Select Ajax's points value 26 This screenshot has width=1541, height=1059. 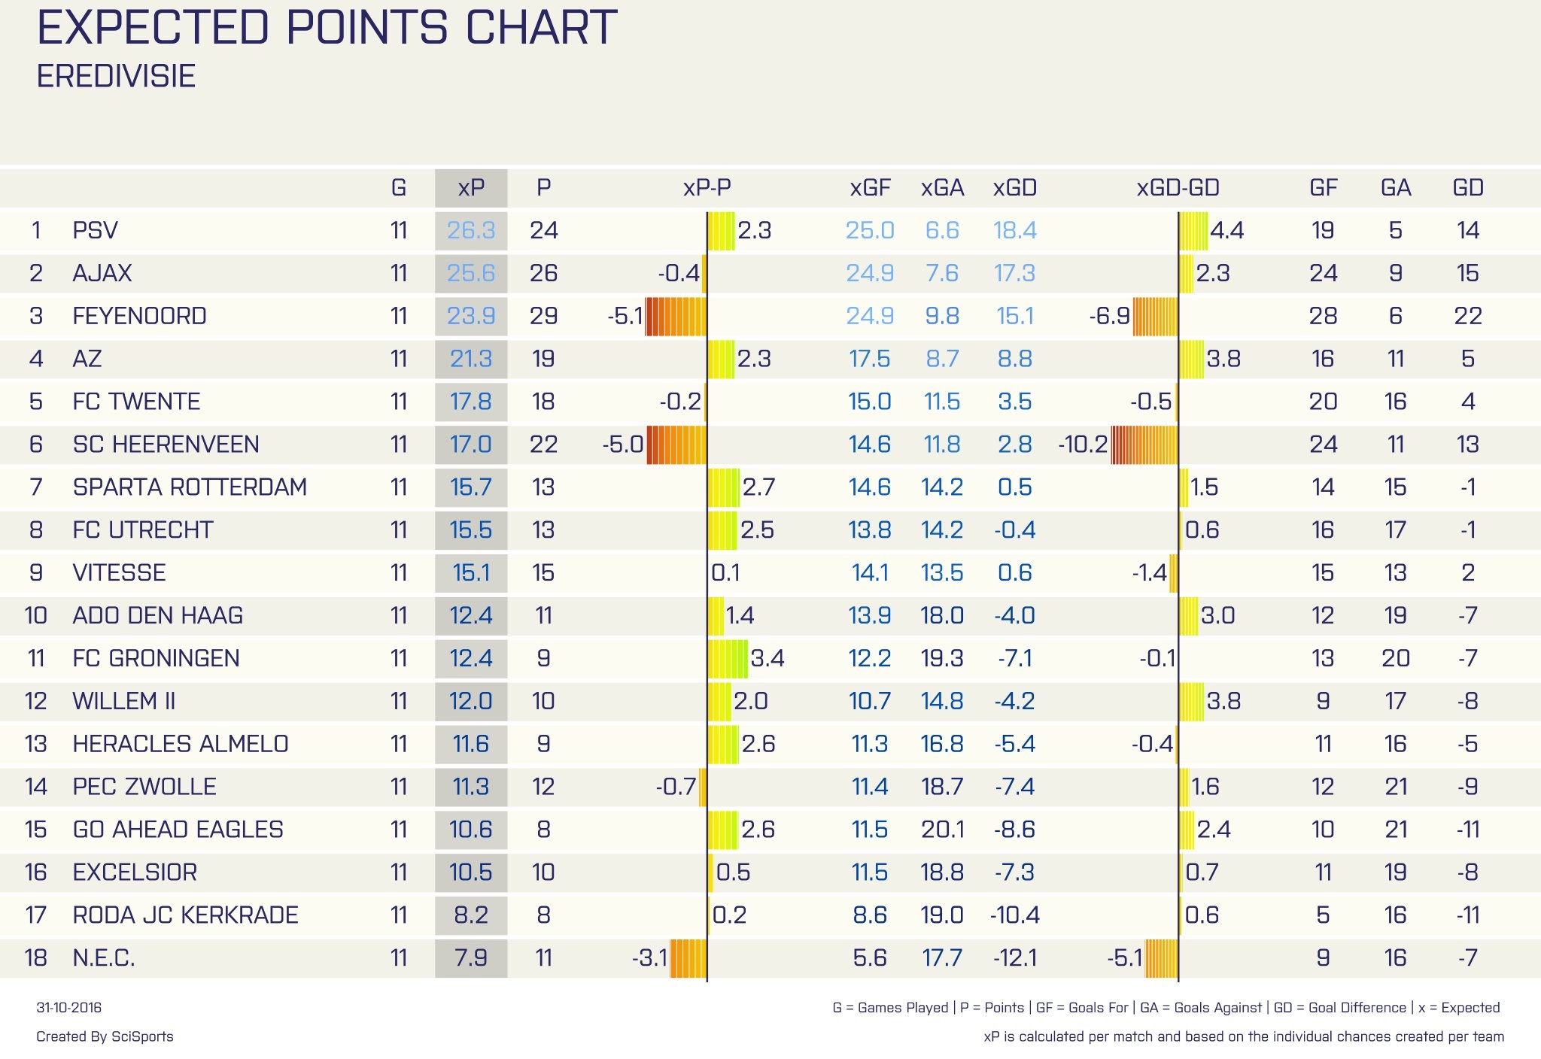pos(543,273)
